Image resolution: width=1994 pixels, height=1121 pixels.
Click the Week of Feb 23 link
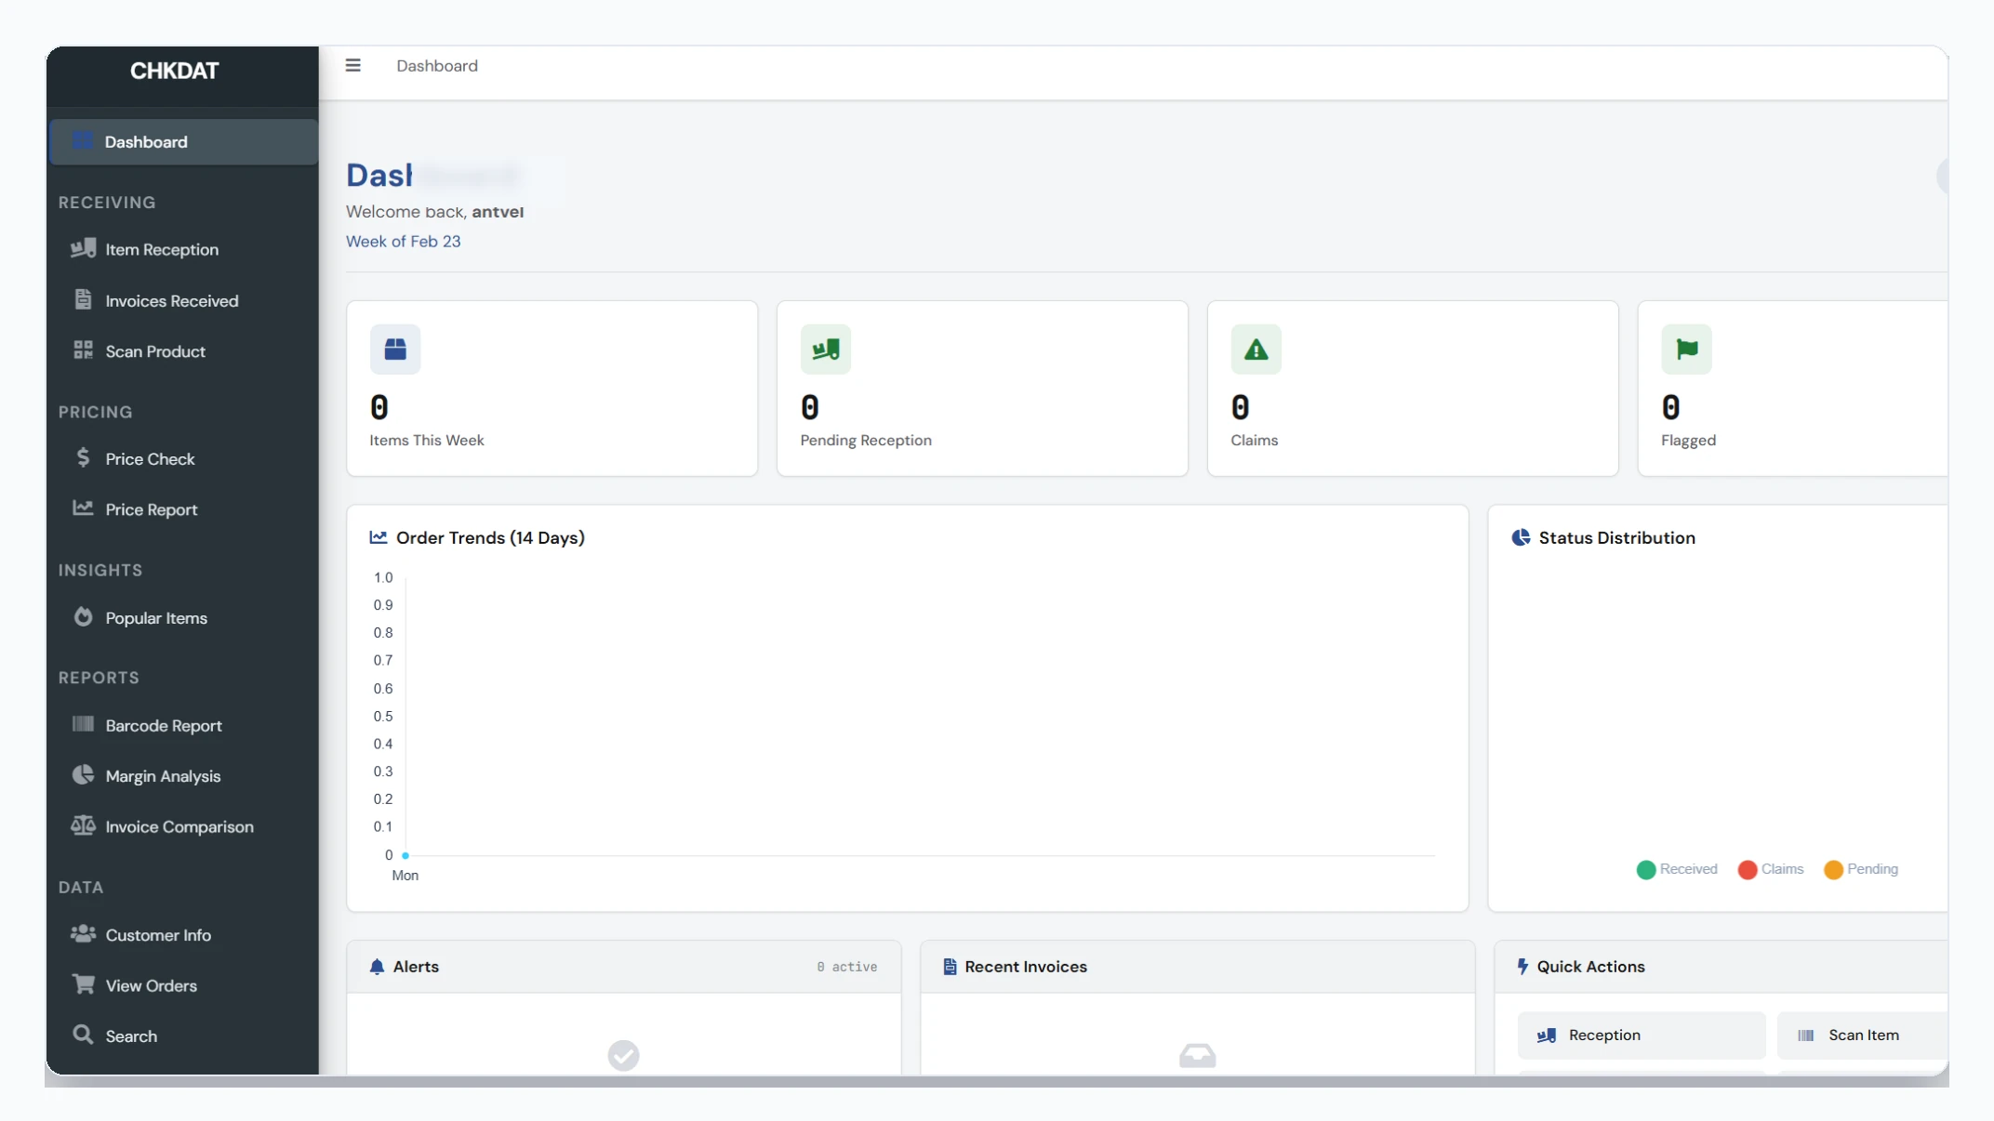[x=403, y=241]
